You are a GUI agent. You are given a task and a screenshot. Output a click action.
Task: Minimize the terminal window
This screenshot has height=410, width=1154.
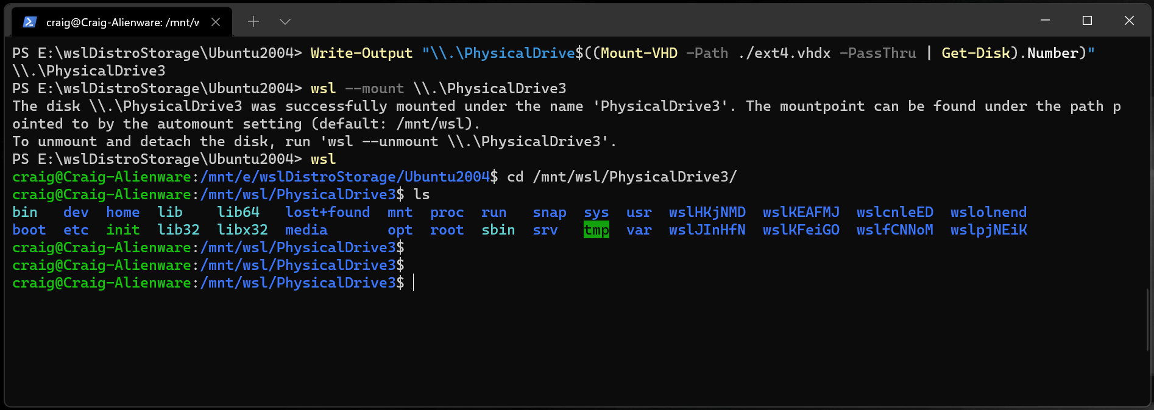[1045, 20]
